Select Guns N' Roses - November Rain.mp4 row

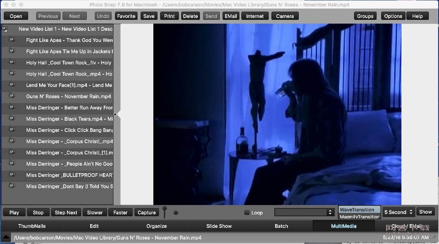[x=58, y=96]
